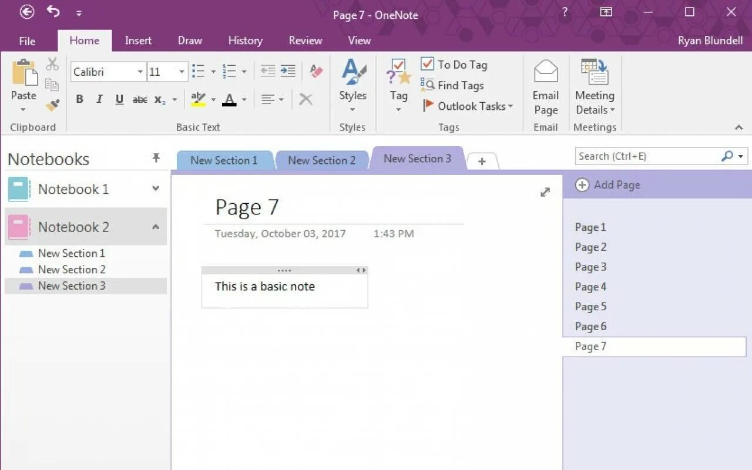Image resolution: width=752 pixels, height=470 pixels.
Task: Collapse Notebook 2 chevron
Action: point(156,227)
